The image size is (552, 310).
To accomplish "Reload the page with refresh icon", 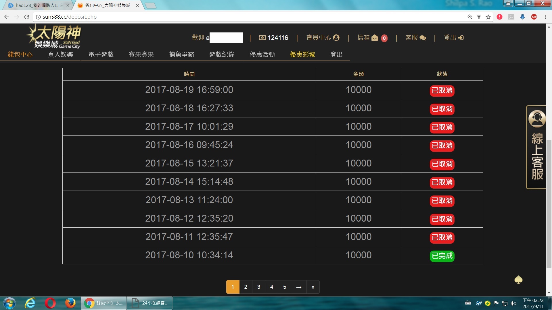I will 27,17.
